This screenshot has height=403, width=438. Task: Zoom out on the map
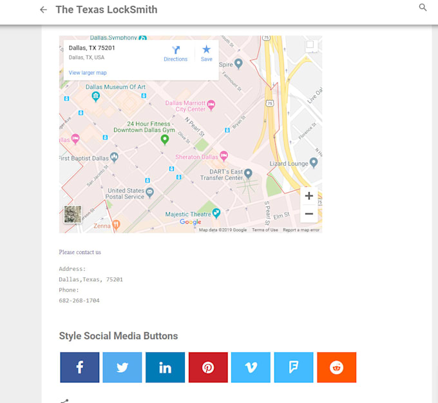point(309,213)
